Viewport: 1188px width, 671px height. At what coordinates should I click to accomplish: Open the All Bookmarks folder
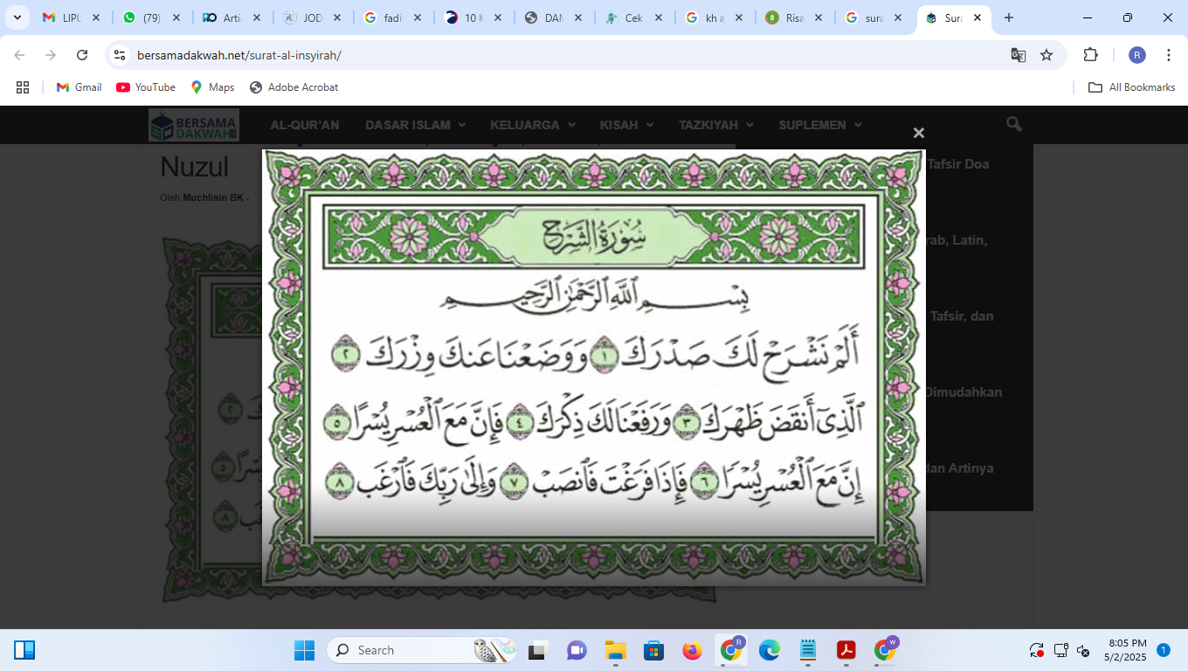pos(1131,87)
